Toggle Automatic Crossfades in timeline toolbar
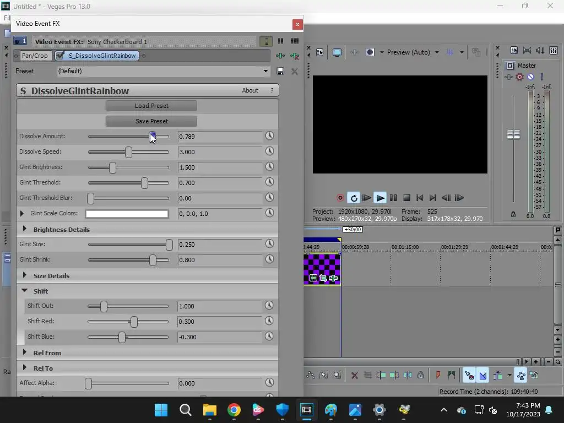 coord(483,376)
